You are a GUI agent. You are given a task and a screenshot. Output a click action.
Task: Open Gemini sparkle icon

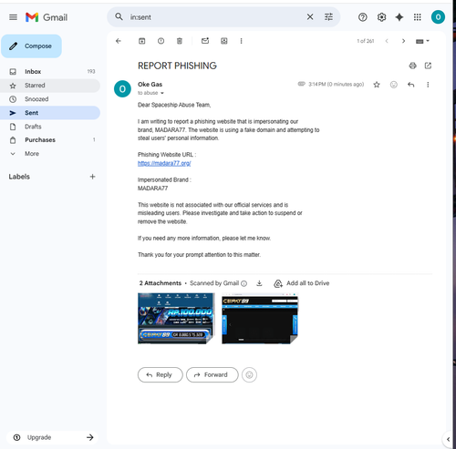(399, 17)
